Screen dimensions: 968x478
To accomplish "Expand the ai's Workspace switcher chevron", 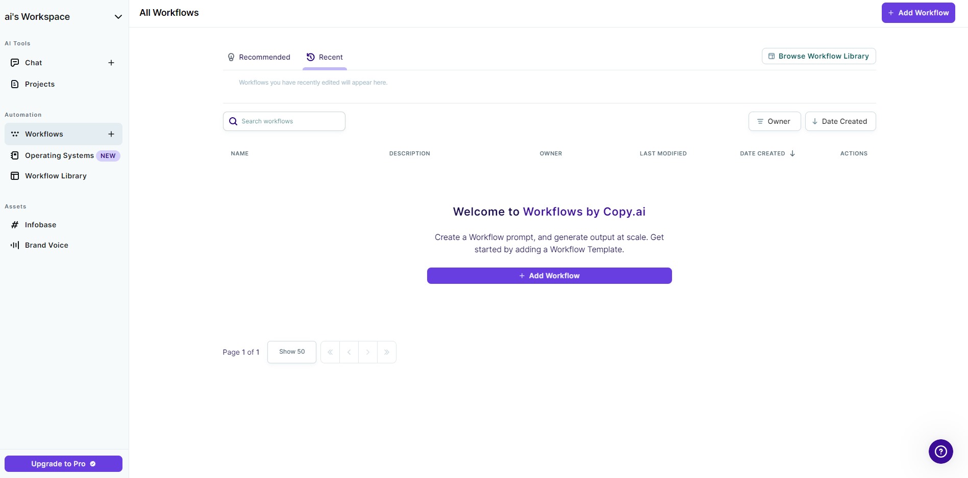I will click(x=118, y=17).
